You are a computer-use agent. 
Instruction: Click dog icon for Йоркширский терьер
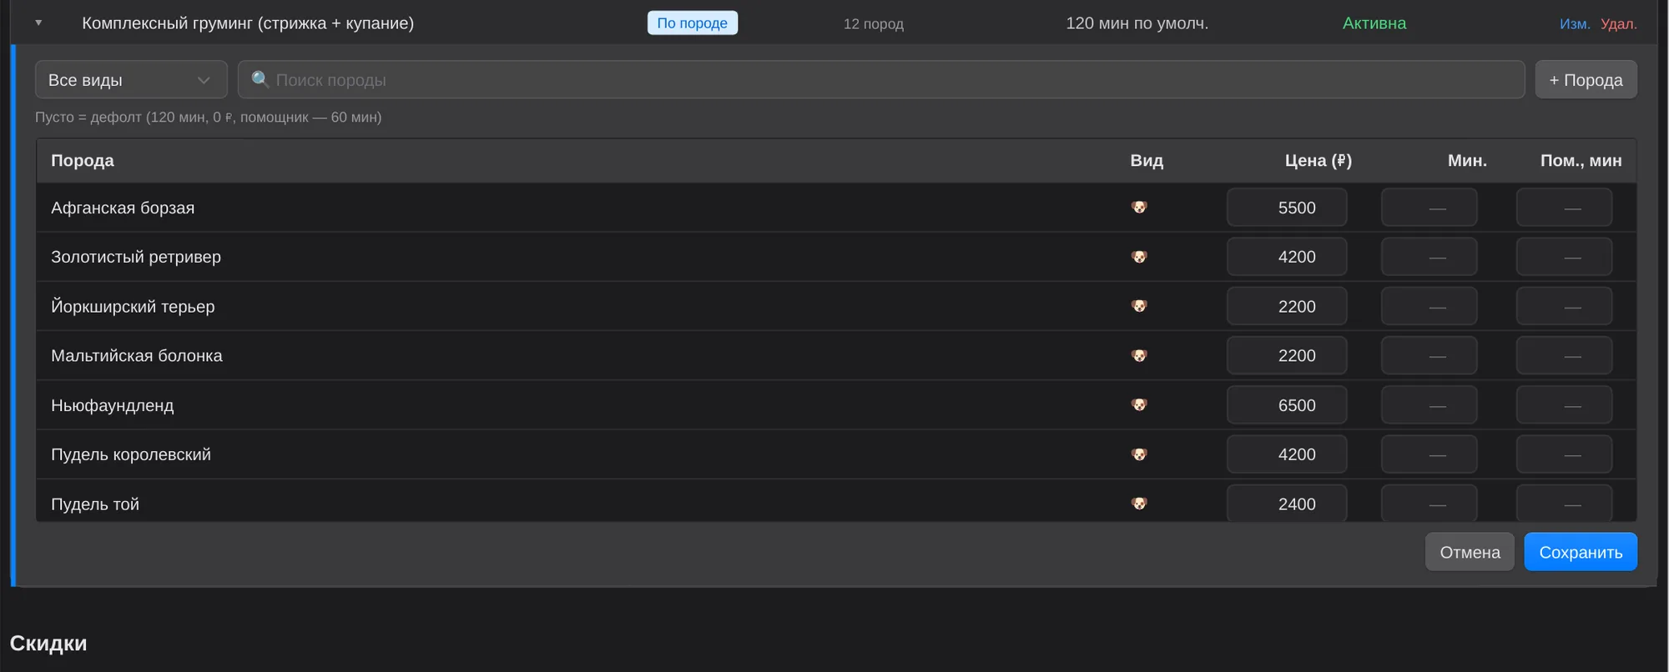pos(1139,306)
